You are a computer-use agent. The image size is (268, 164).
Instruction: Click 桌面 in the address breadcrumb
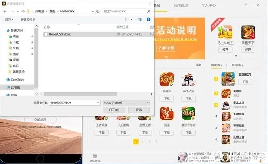(x=52, y=12)
